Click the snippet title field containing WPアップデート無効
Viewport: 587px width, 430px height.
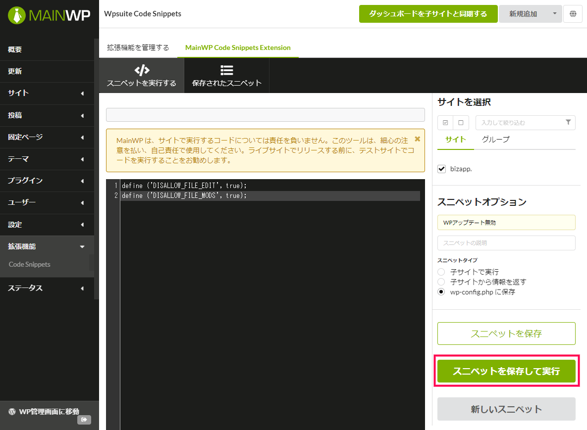pos(506,223)
